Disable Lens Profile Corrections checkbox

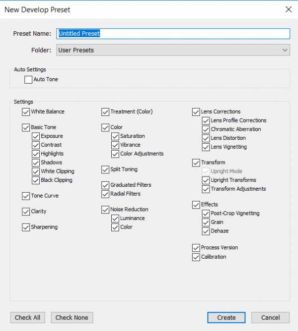click(206, 121)
